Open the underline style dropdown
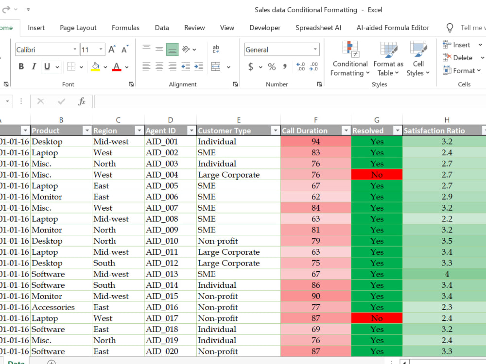Image resolution: width=486 pixels, height=364 pixels. [x=57, y=67]
